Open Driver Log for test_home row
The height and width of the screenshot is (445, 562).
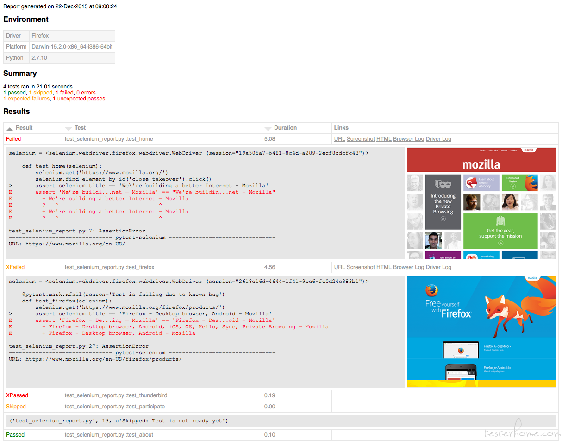[438, 139]
